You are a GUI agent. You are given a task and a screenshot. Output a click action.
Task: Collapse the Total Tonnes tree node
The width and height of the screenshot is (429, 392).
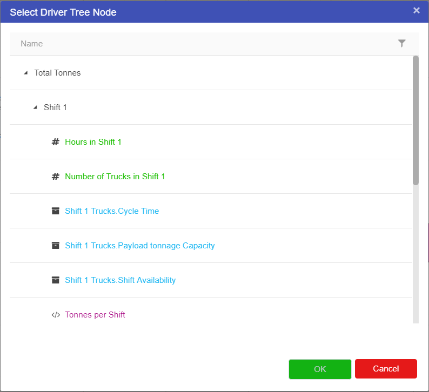click(x=25, y=73)
